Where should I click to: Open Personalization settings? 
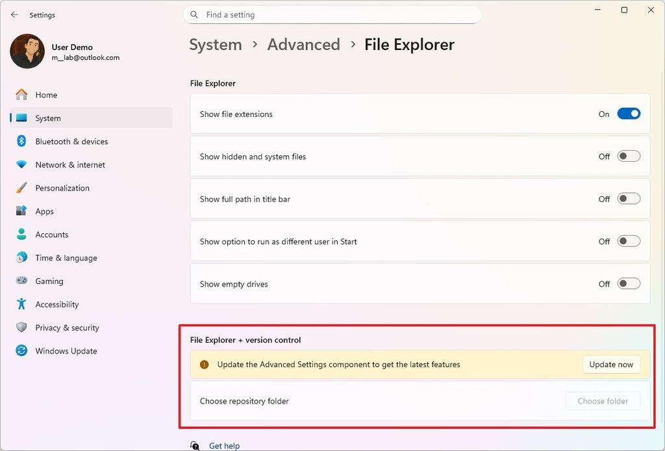point(63,188)
